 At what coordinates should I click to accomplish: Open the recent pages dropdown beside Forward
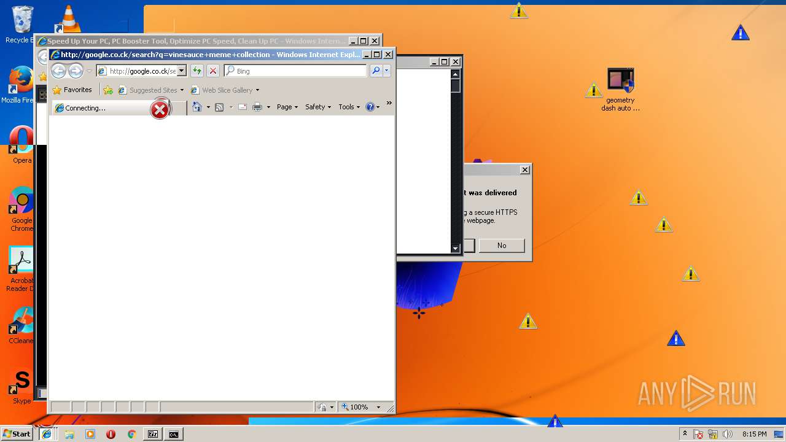coord(89,71)
